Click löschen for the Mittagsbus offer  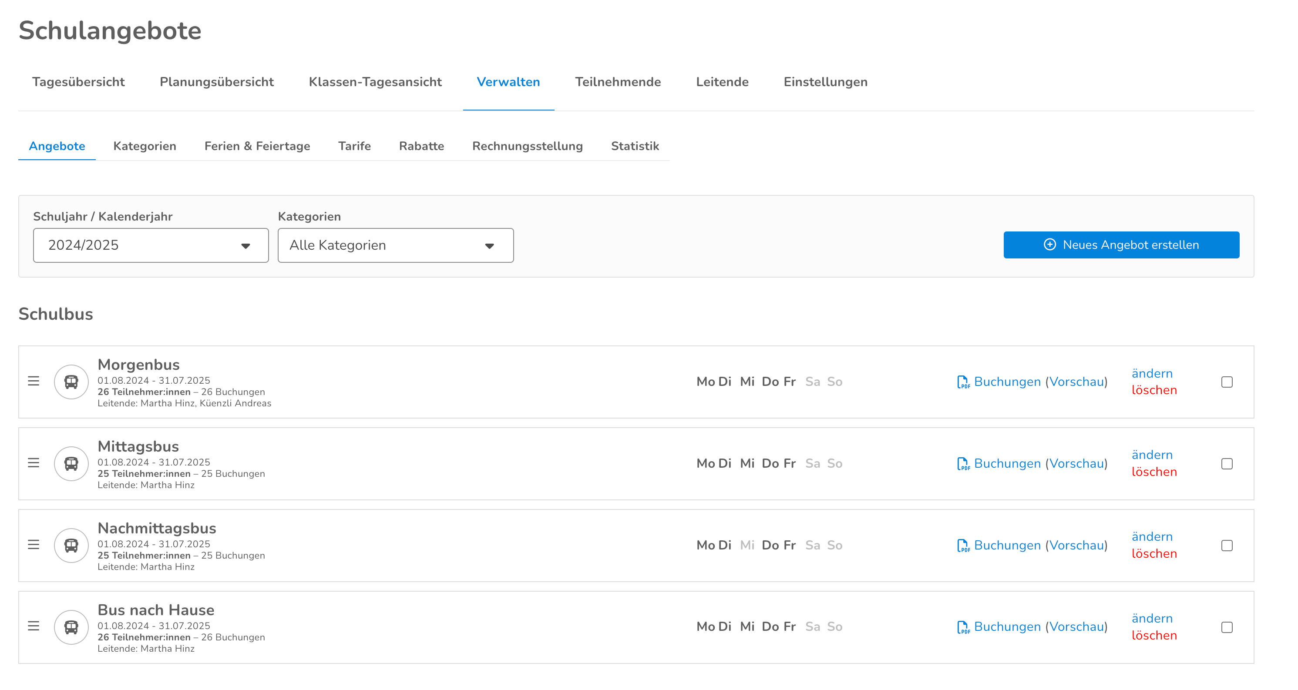click(x=1154, y=472)
